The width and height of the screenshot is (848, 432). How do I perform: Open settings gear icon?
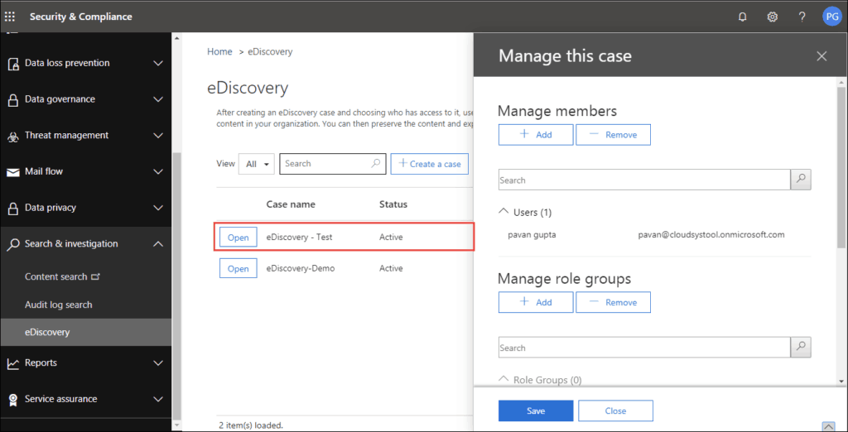(x=773, y=17)
